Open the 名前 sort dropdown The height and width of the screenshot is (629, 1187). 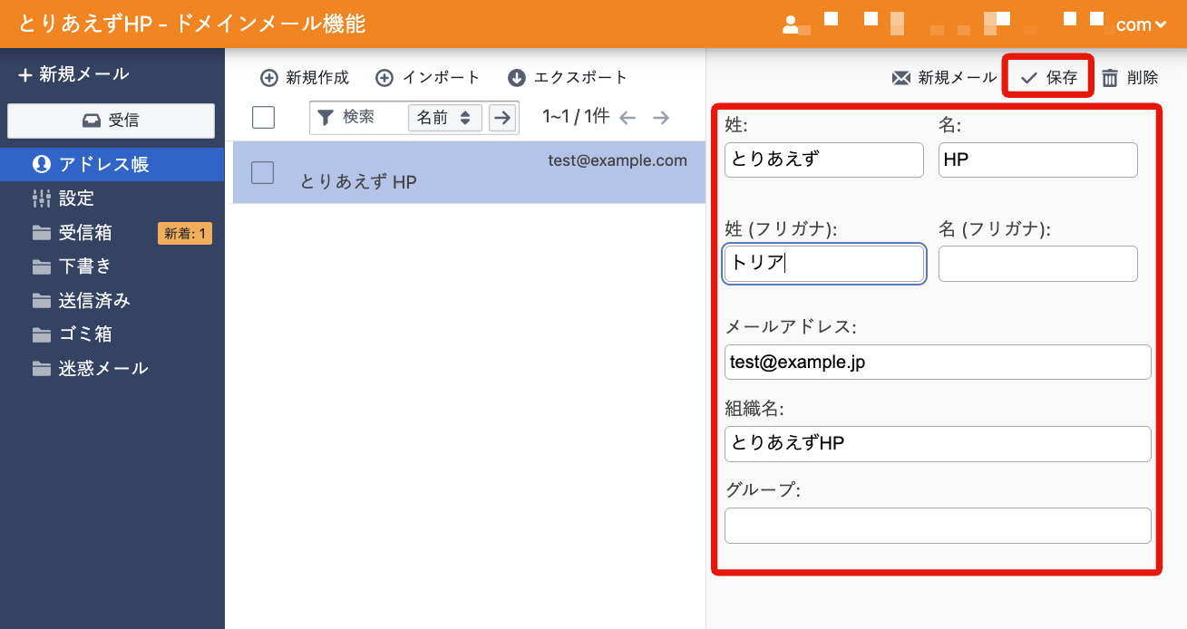point(444,117)
